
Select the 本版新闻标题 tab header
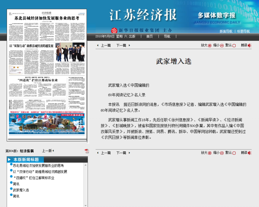point(25,160)
